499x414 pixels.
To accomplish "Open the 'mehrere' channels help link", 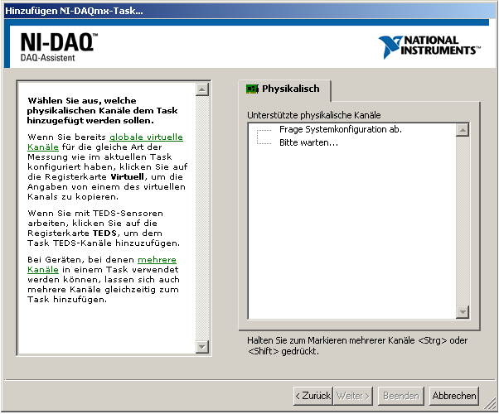I will coord(157,259).
